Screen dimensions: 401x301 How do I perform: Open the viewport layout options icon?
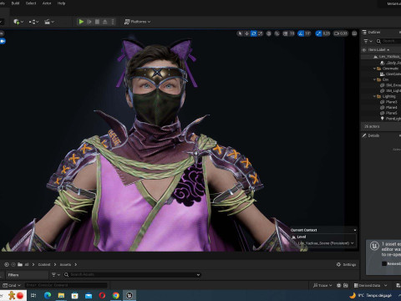coord(354,33)
